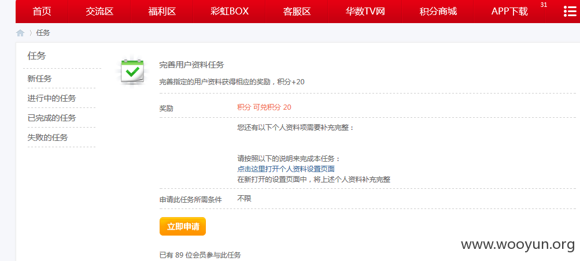
Task: Click the 积分 可兑积分 20 reward text
Action: (x=264, y=107)
